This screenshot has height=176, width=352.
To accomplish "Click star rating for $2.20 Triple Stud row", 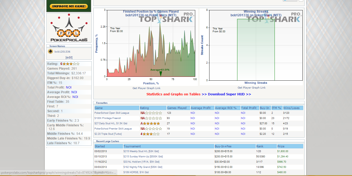I will tap(151, 134).
